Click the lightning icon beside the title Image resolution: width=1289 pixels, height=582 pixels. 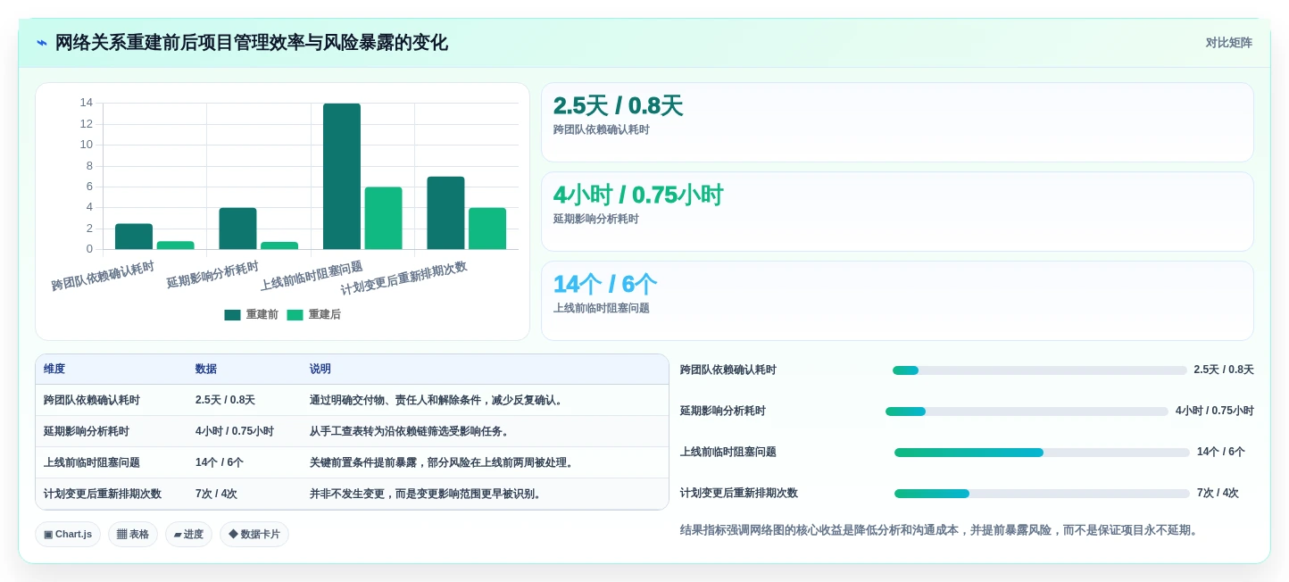pos(41,43)
